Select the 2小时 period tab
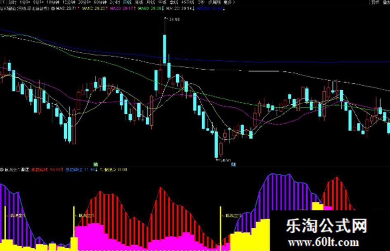Screen dimensions: 390x251 point(115,2)
